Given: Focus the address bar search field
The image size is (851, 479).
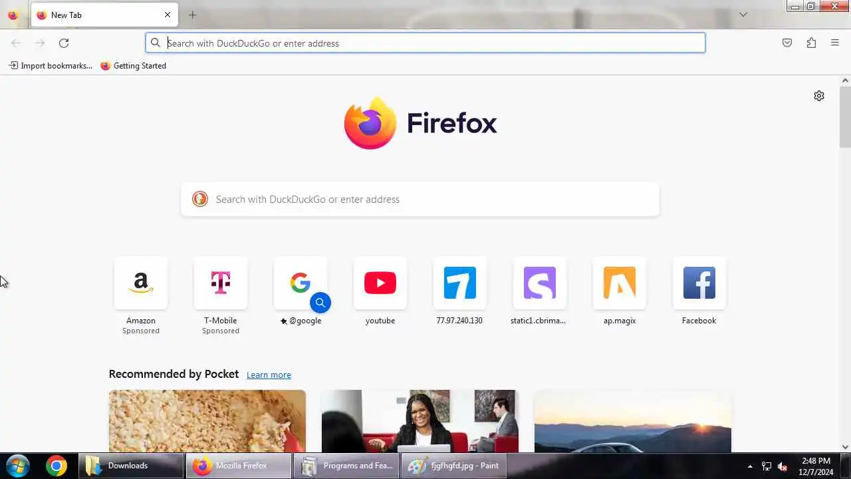Looking at the screenshot, I should 425,43.
